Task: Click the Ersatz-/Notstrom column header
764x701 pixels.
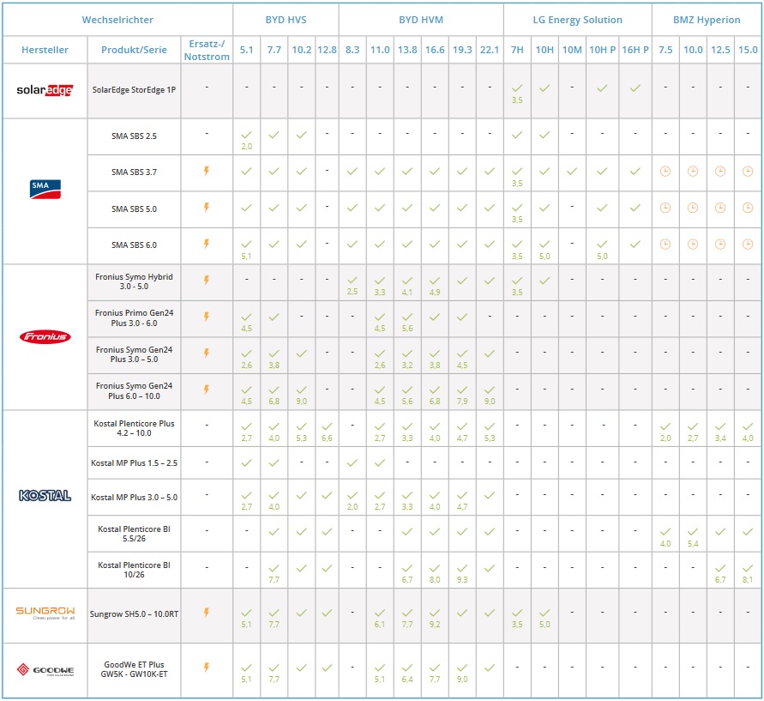Action: tap(207, 50)
